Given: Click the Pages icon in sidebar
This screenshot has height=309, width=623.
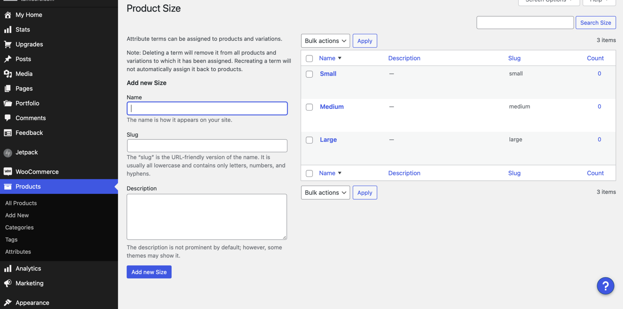Looking at the screenshot, I should (x=8, y=89).
